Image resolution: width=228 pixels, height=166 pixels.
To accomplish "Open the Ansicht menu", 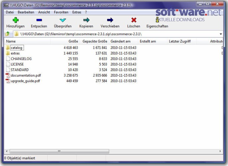I will click(x=44, y=12).
